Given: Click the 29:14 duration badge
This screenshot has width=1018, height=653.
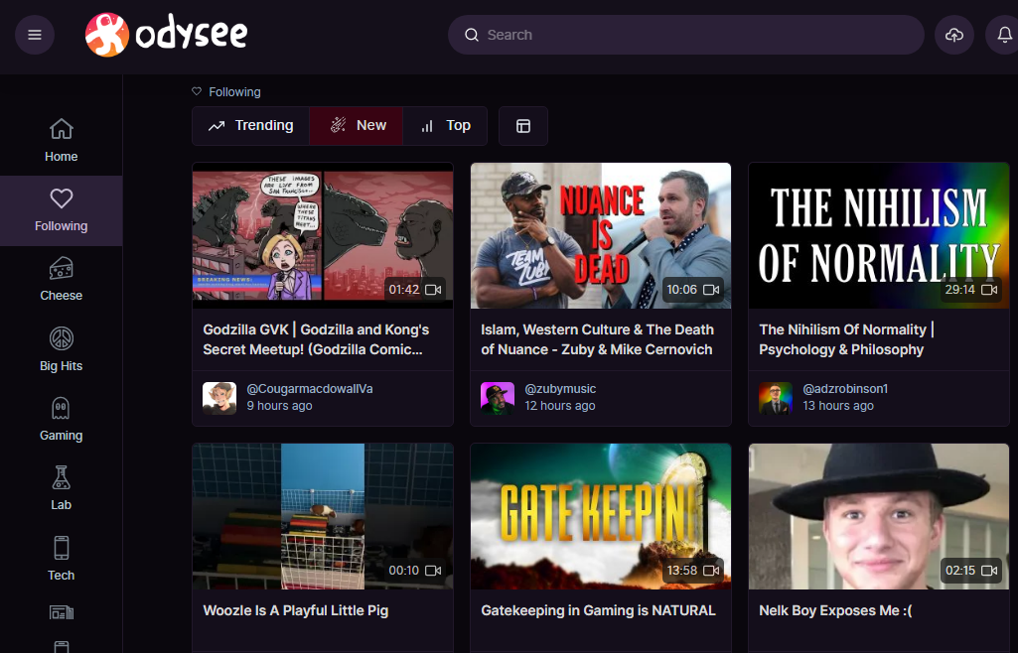Looking at the screenshot, I should tap(970, 289).
